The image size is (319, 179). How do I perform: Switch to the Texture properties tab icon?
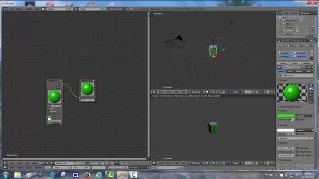[x=315, y=41]
